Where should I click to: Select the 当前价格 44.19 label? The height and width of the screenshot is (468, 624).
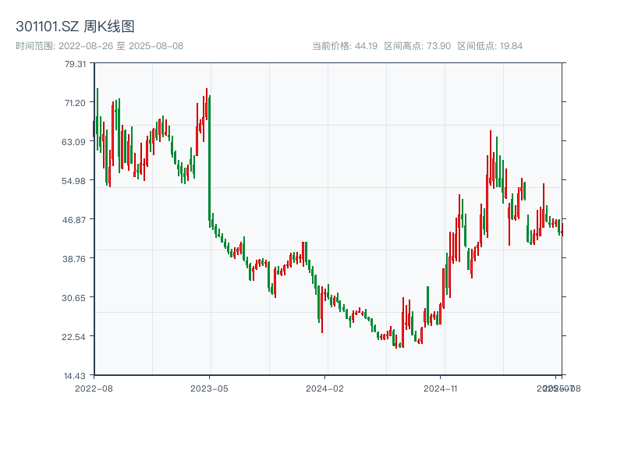344,44
